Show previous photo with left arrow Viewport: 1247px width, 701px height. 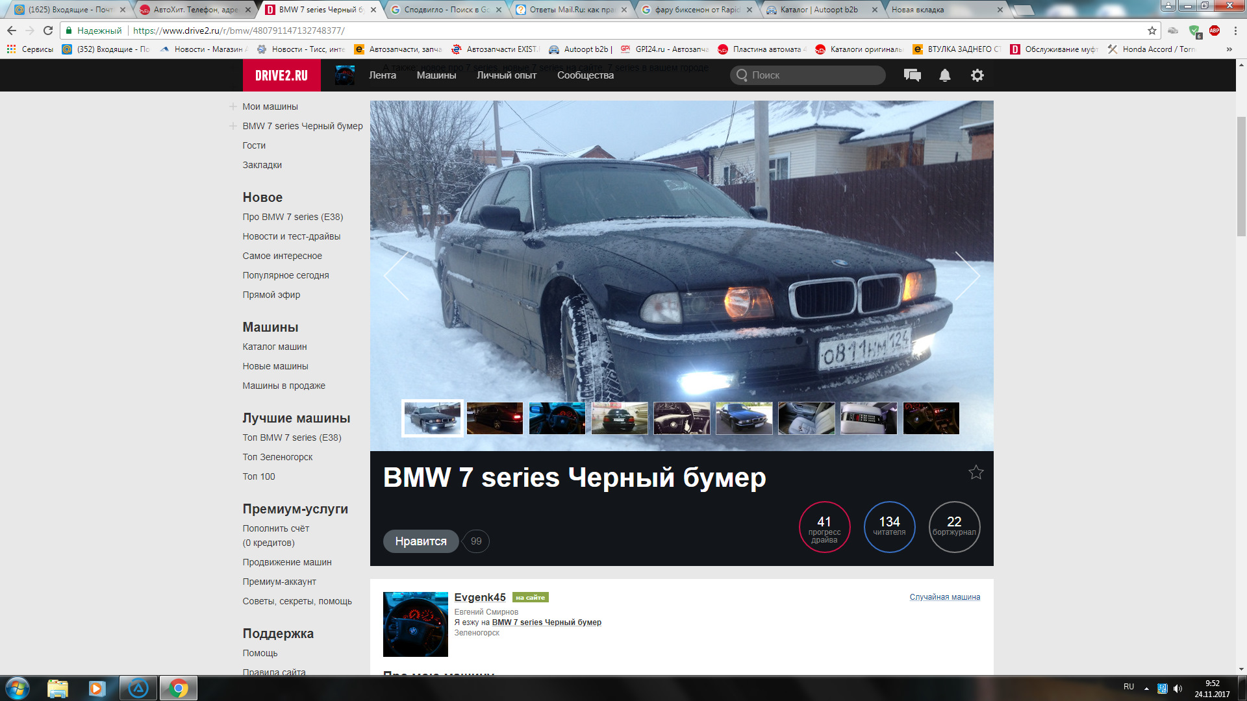[x=396, y=276]
